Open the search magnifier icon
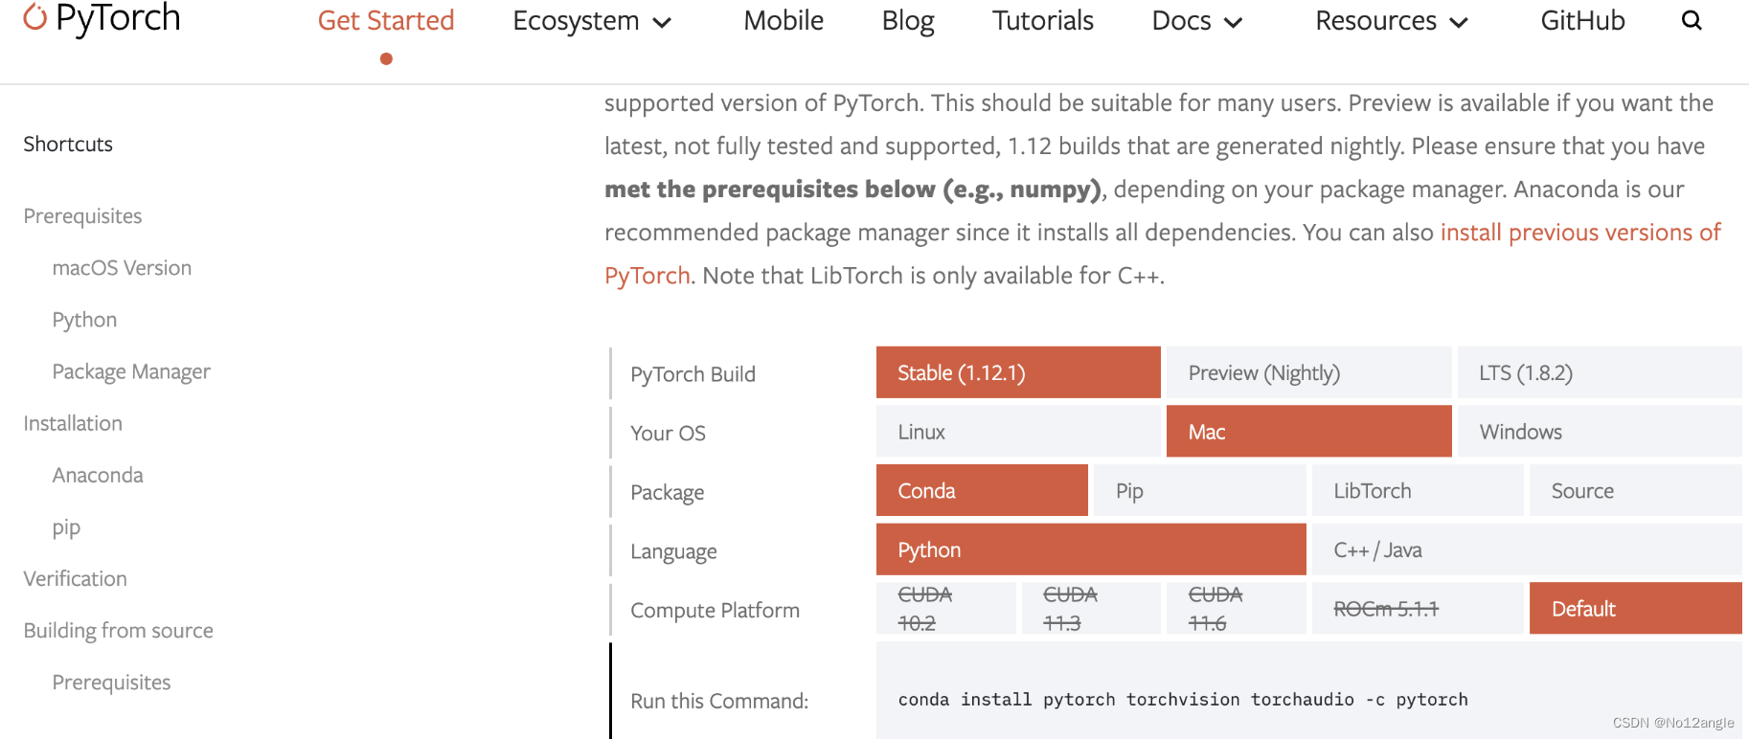The height and width of the screenshot is (739, 1749). (x=1692, y=20)
